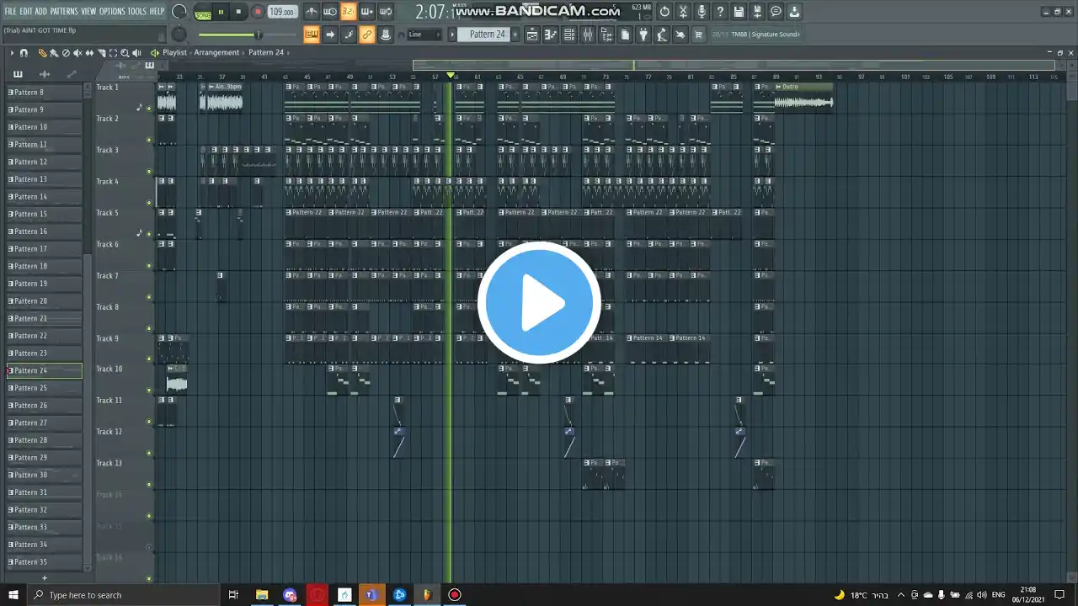Open the FILE menu
1078x606 pixels.
coord(10,11)
